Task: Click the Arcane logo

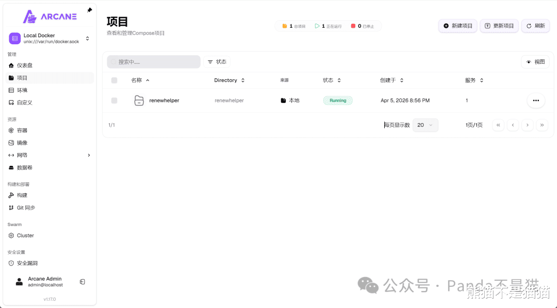Action: coord(50,16)
